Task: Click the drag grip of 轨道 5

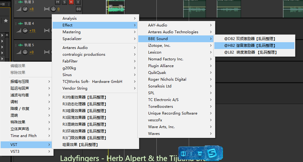Action: pyautogui.click(x=16, y=45)
